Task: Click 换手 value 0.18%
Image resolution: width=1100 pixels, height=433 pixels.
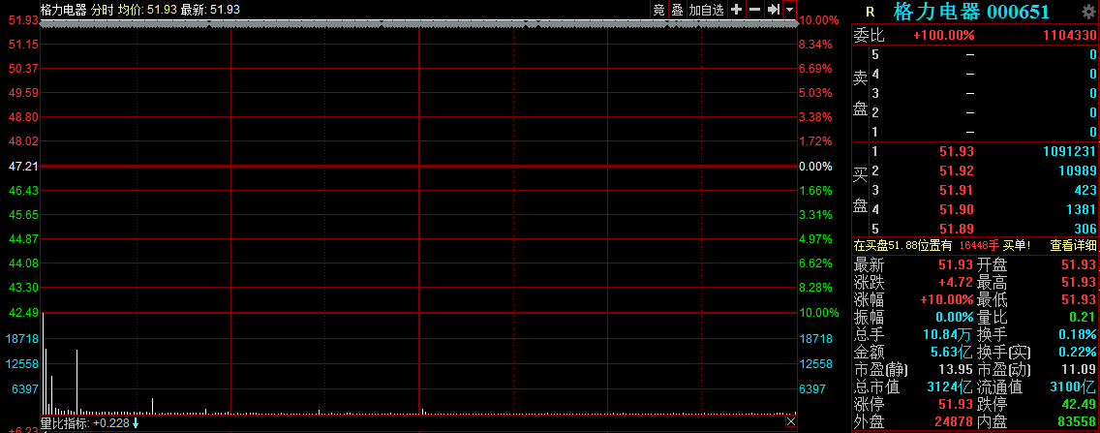Action: click(x=1079, y=335)
